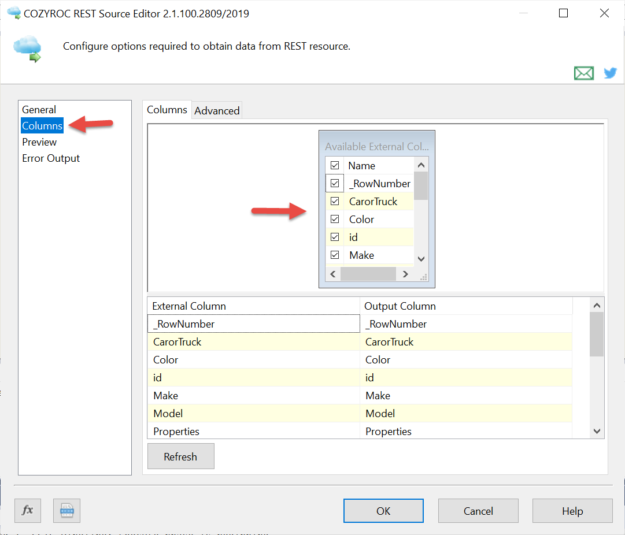Open the General page
This screenshot has width=625, height=535.
39,110
